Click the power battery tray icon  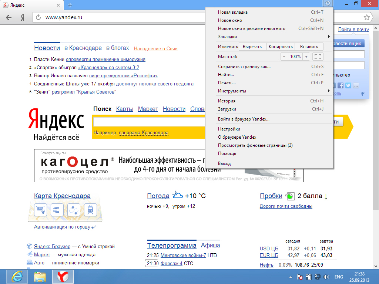coord(309,277)
